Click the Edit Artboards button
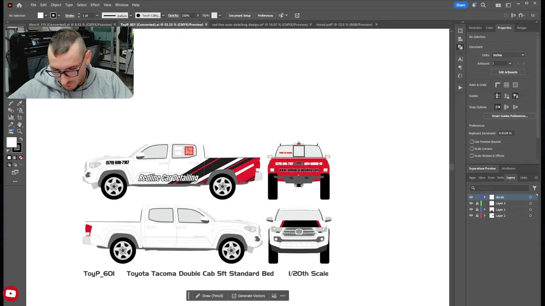Viewport: 545px width, 306px height. [x=508, y=72]
